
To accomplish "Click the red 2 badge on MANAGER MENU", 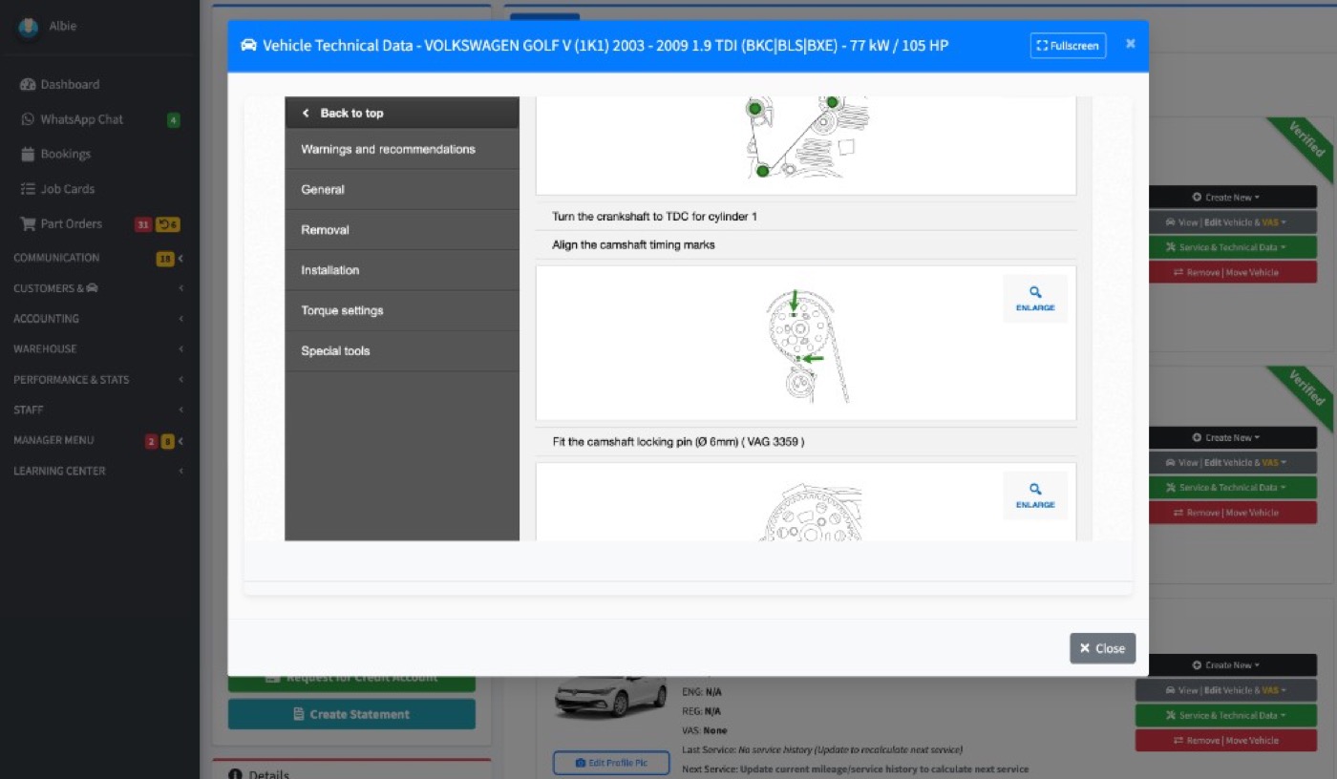I will [151, 441].
